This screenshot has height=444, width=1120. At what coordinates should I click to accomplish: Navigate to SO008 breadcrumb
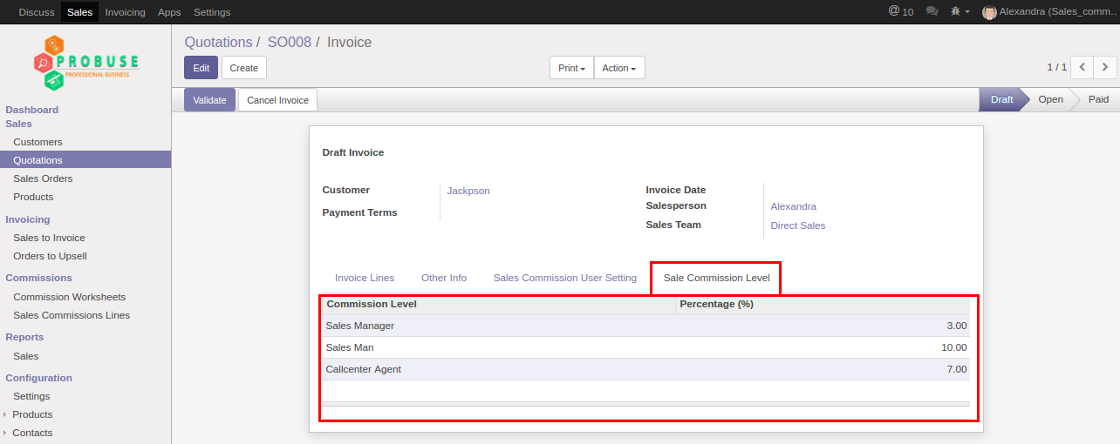click(x=289, y=42)
